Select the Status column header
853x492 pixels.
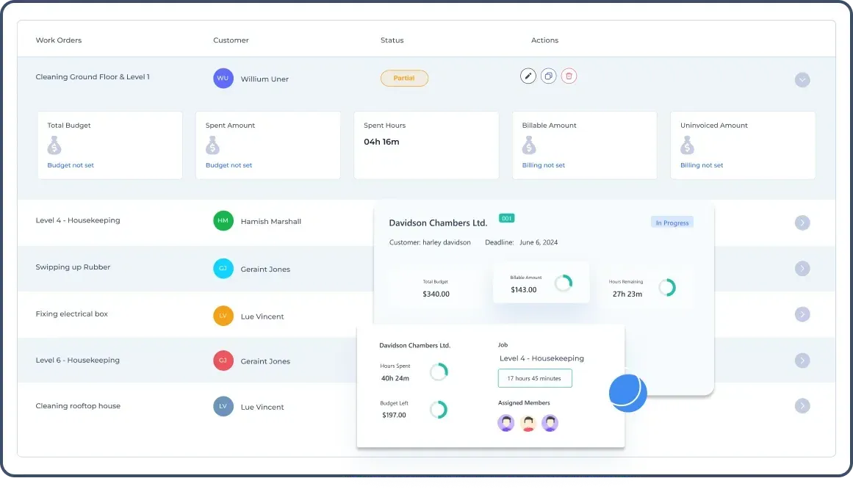392,40
